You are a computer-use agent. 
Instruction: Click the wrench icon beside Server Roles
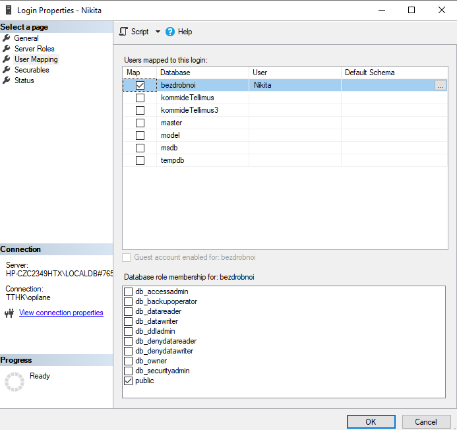7,49
